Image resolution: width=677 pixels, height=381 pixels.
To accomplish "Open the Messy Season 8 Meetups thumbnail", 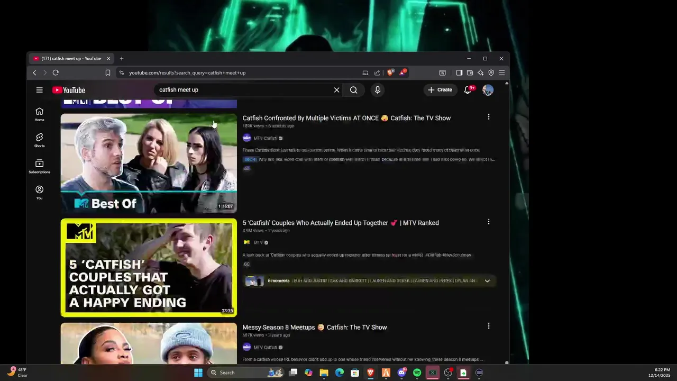I will pyautogui.click(x=149, y=343).
